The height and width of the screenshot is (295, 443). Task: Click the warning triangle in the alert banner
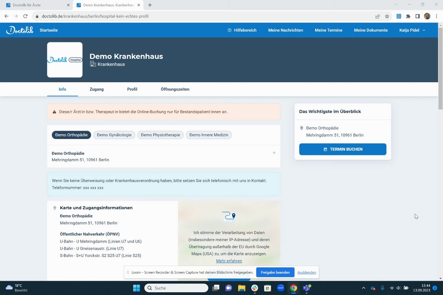(x=54, y=112)
